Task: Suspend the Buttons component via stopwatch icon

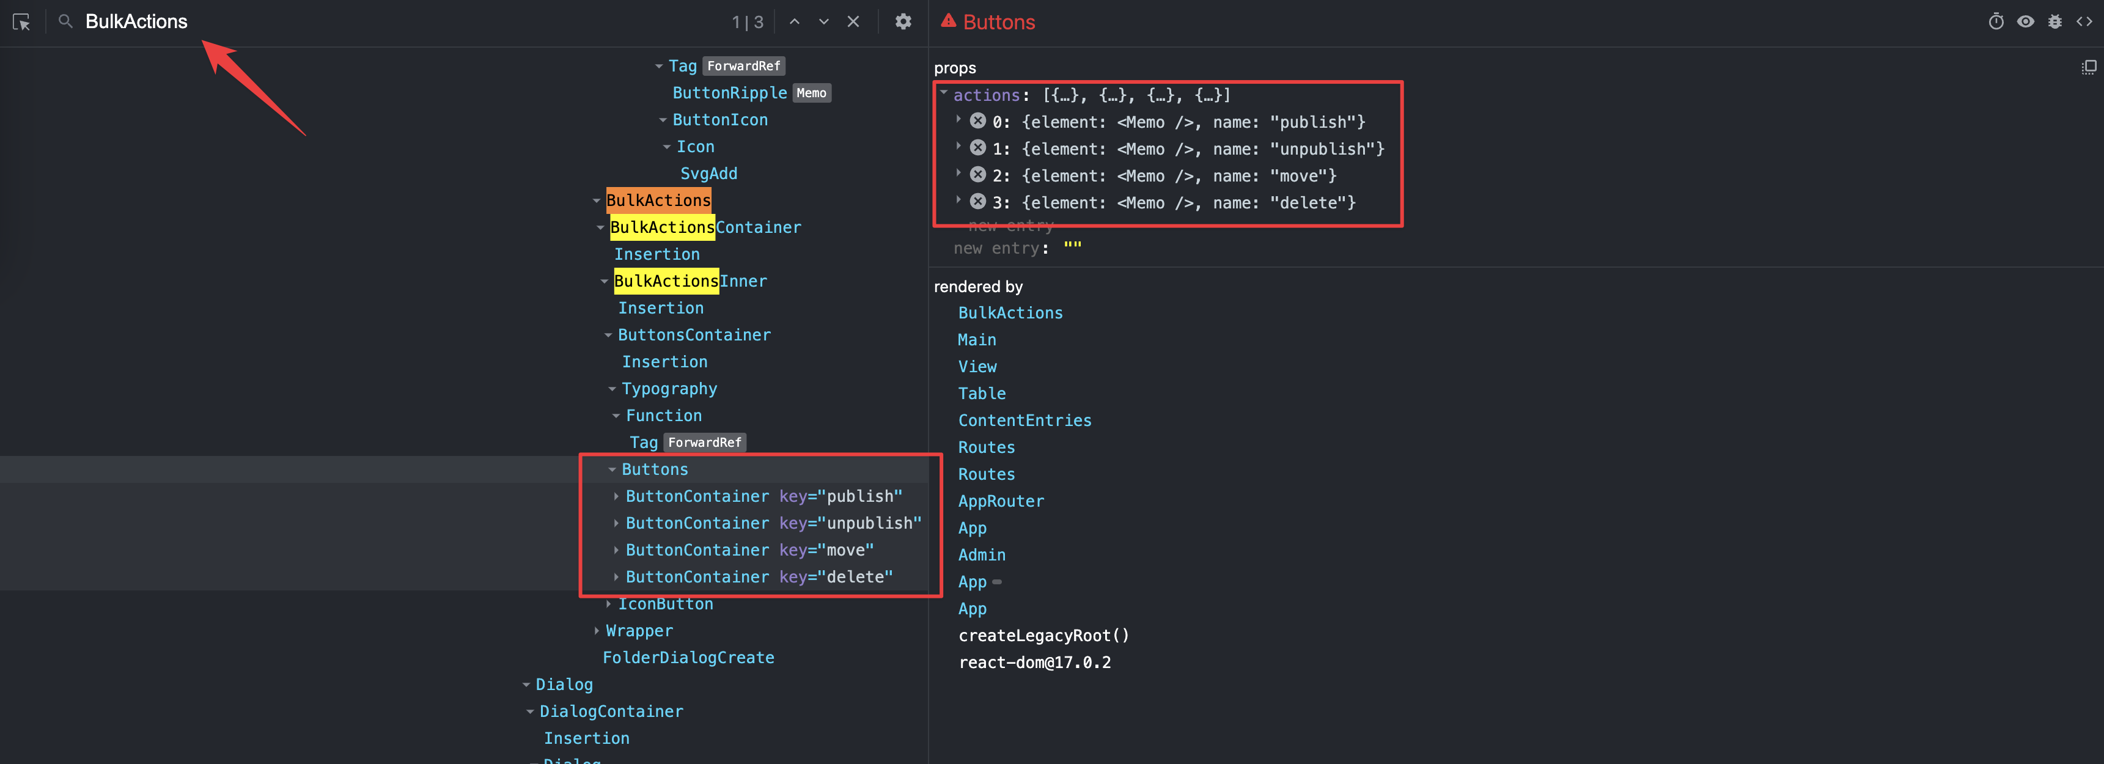Action: coord(1996,21)
